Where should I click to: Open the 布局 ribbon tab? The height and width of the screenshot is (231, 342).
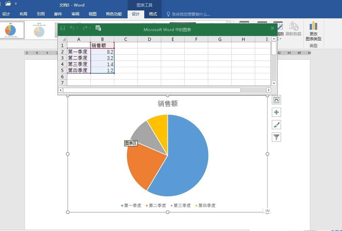(x=23, y=14)
